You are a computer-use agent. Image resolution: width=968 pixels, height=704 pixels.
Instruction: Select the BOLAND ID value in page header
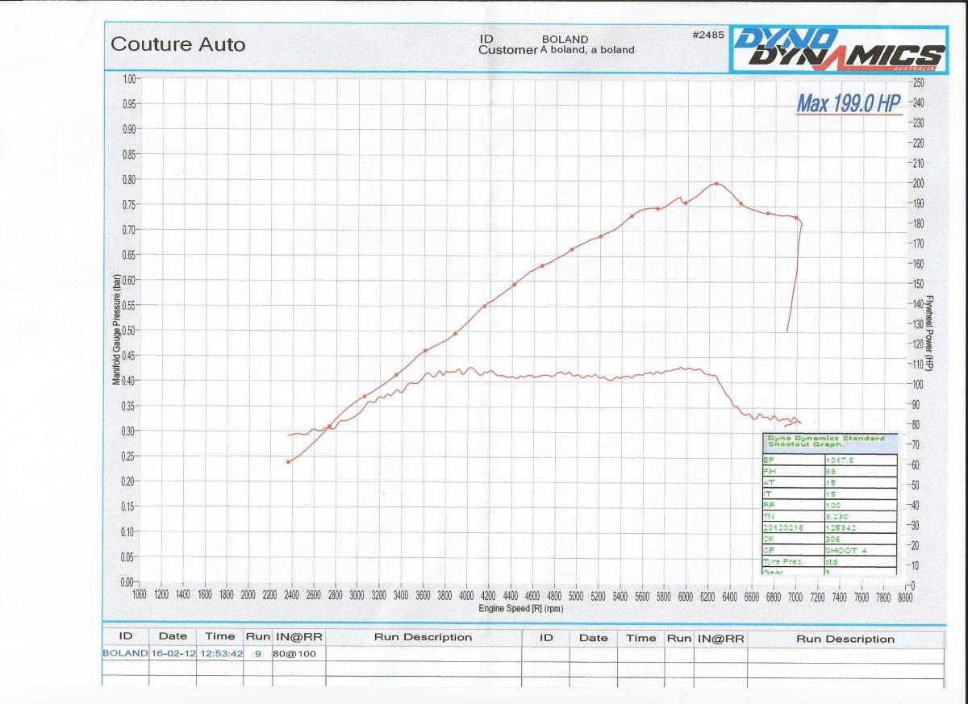(x=565, y=39)
